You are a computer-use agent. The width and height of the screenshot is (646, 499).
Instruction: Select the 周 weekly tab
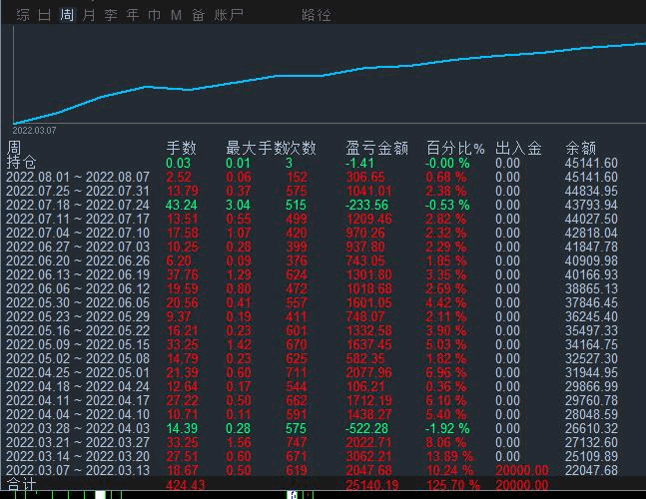[66, 15]
